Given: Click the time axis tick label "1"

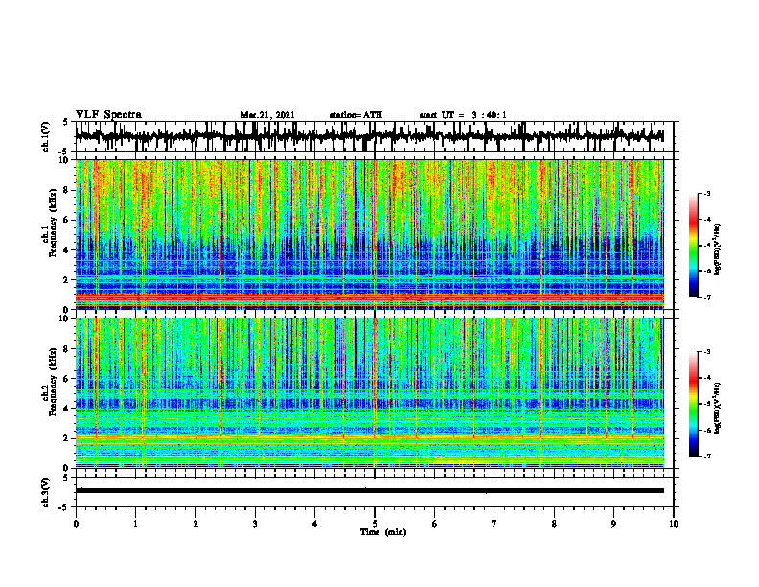Looking at the screenshot, I should pyautogui.click(x=135, y=524).
